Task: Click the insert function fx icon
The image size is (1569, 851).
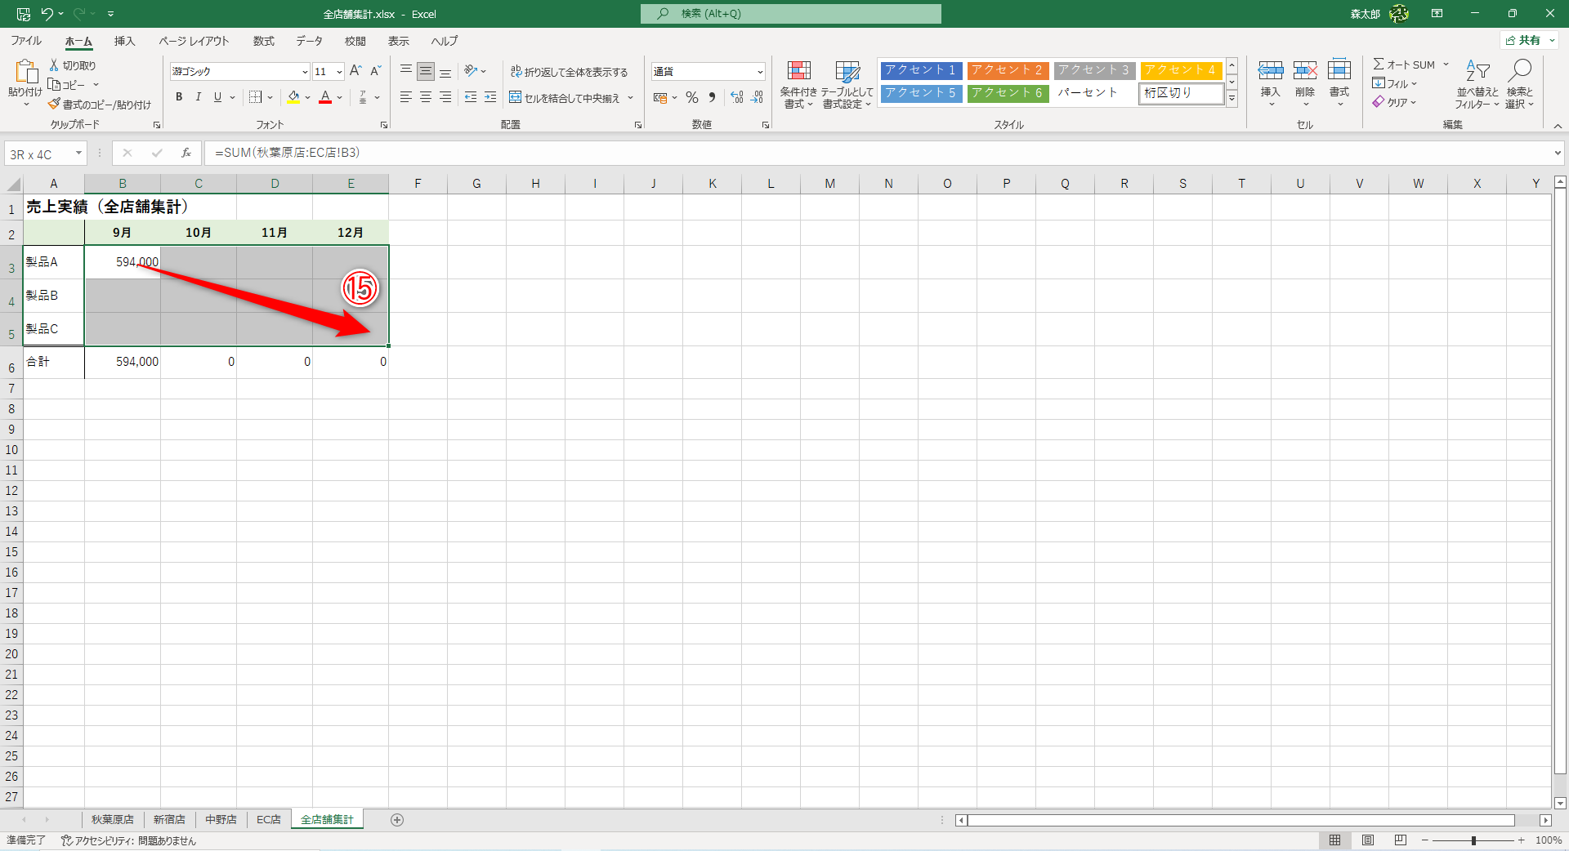Action: 186,153
